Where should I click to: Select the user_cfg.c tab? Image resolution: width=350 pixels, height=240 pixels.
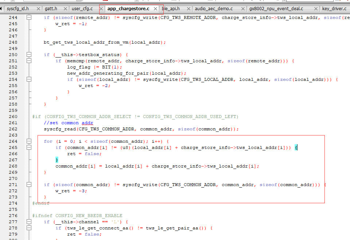(x=82, y=9)
